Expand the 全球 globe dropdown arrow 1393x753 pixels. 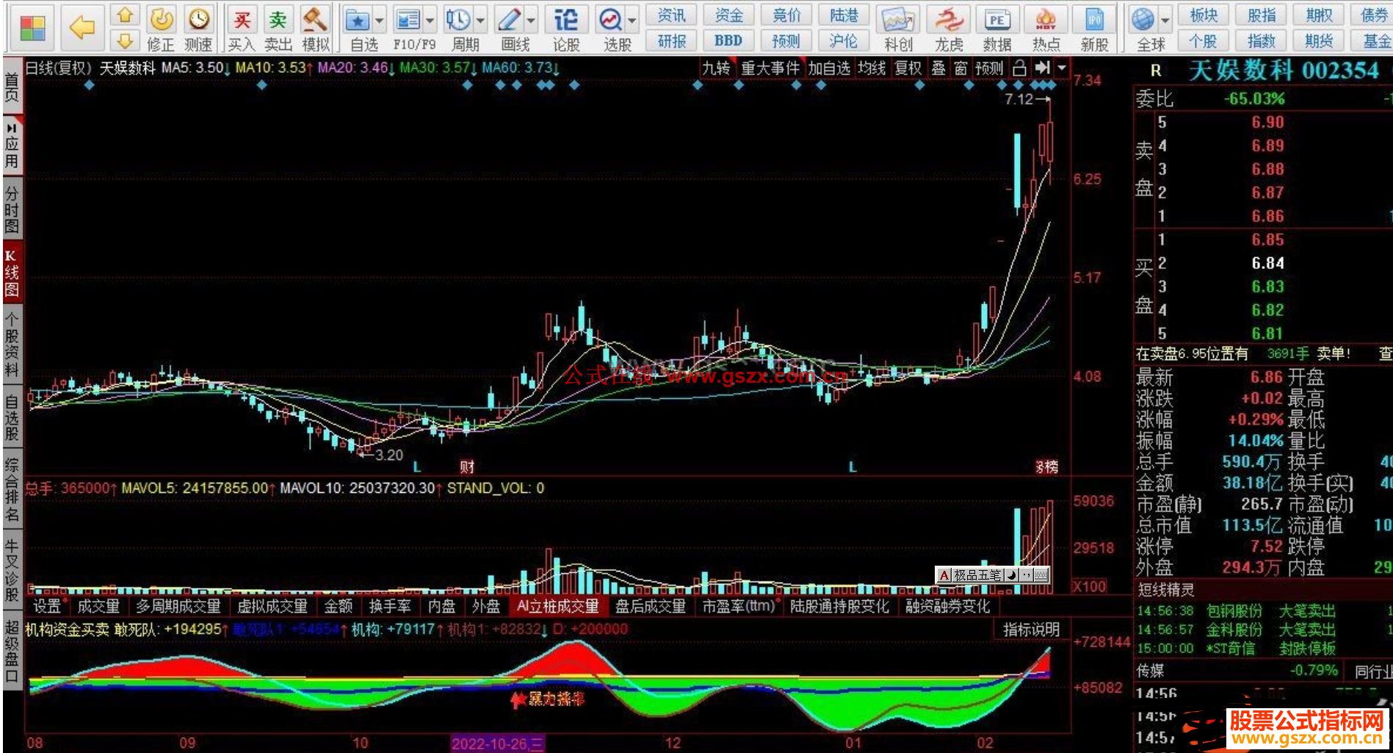coord(1165,21)
